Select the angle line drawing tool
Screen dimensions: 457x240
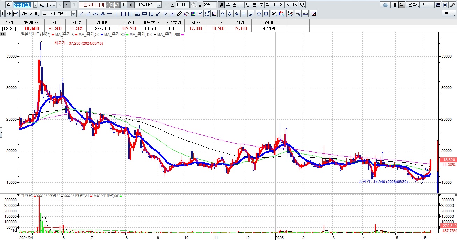click(x=88, y=14)
